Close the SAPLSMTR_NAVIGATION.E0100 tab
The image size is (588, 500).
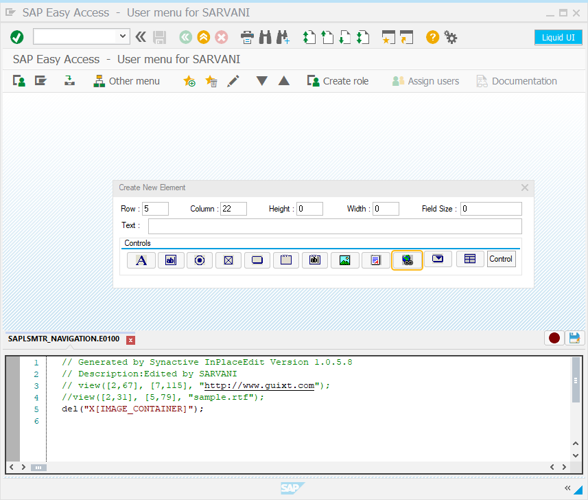click(x=130, y=340)
